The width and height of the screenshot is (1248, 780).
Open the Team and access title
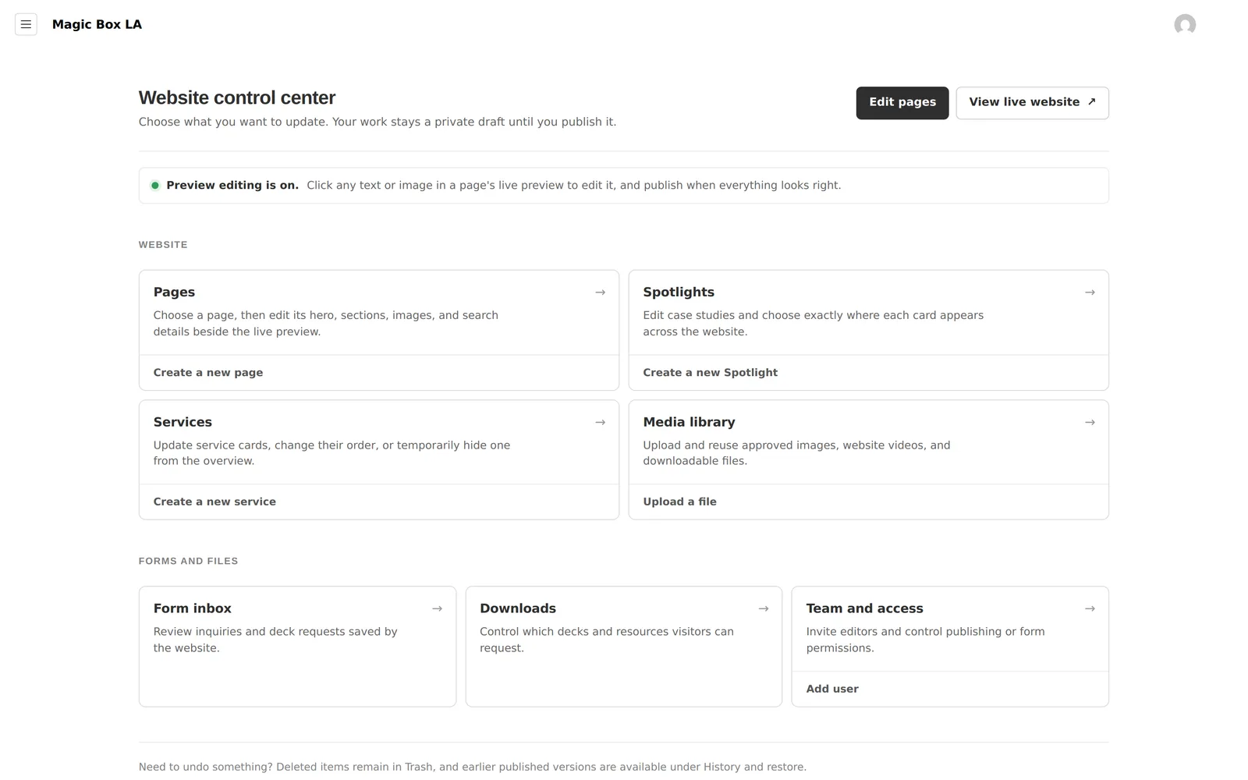tap(864, 608)
